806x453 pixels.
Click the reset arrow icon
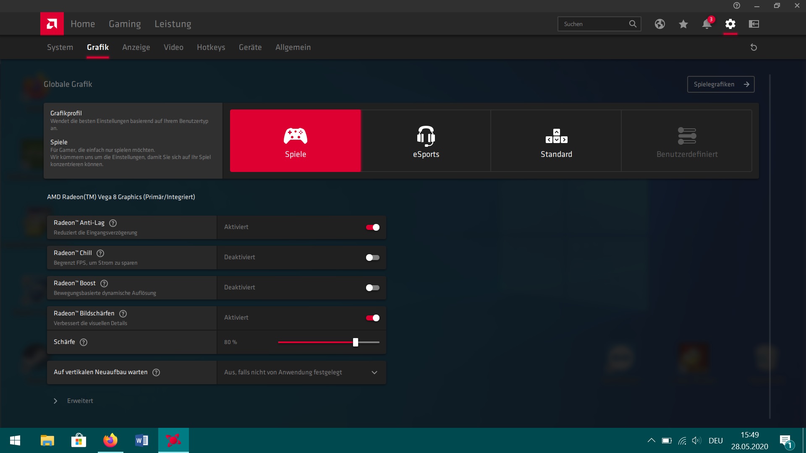pos(754,47)
